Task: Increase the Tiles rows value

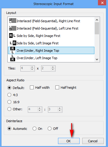Action: [x=53, y=67]
